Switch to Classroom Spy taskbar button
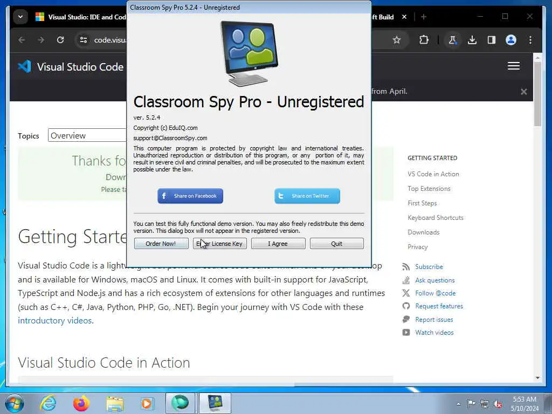The image size is (552, 414). [215, 403]
